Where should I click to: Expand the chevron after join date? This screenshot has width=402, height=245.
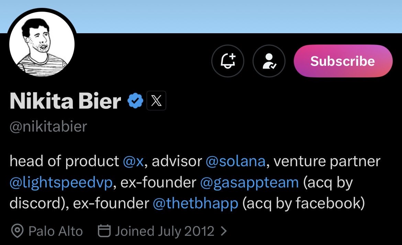pyautogui.click(x=224, y=231)
